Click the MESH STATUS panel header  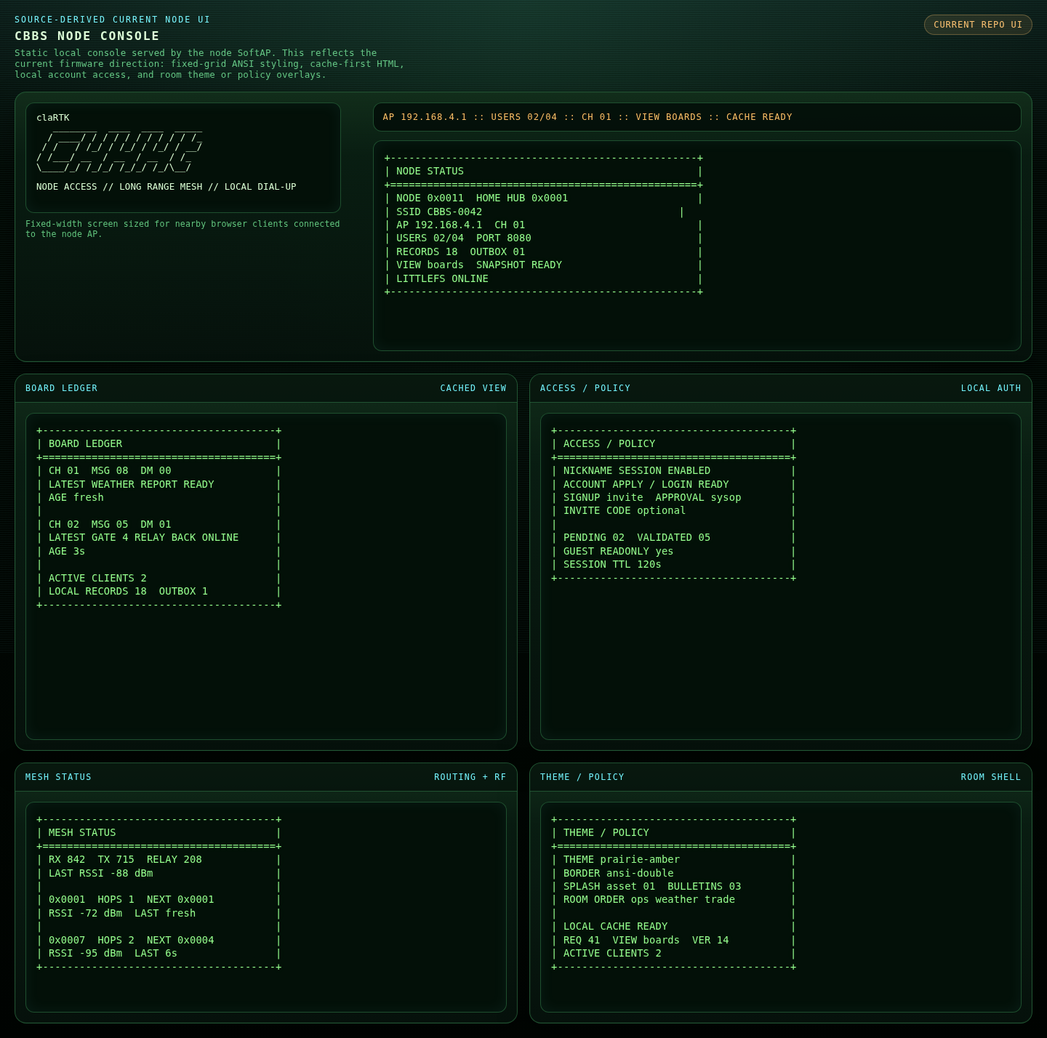coord(58,777)
